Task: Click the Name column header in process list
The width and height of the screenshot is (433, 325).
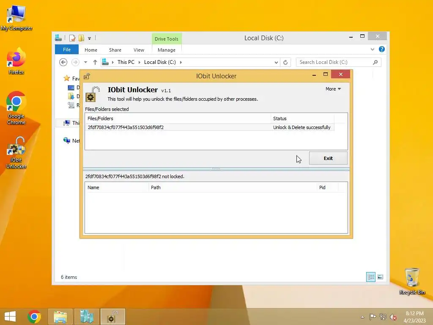Action: [117, 187]
